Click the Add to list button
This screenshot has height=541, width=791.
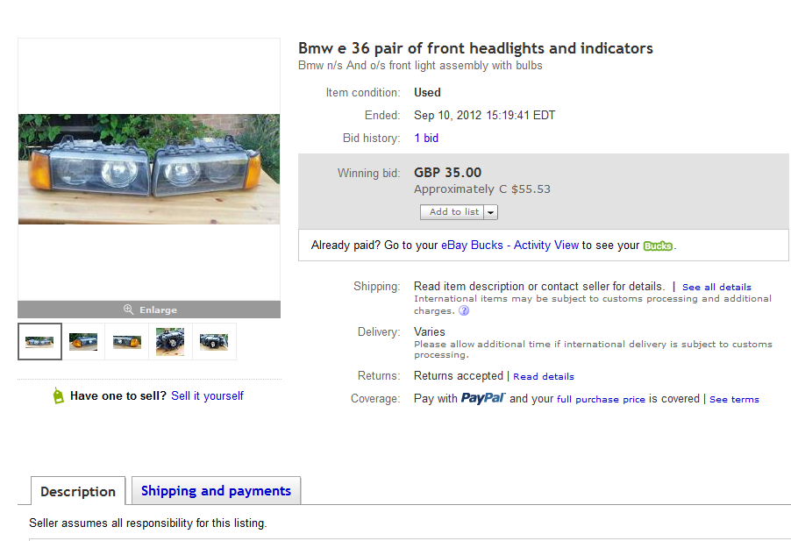point(452,212)
